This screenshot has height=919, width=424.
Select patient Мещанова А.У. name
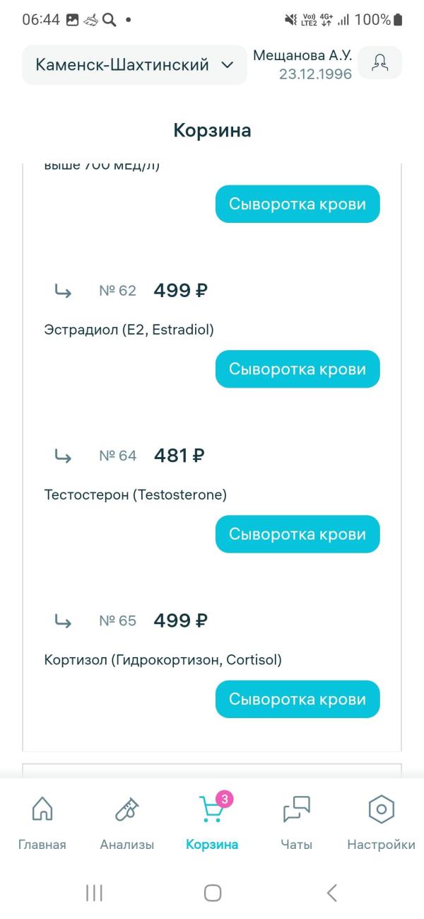point(302,56)
